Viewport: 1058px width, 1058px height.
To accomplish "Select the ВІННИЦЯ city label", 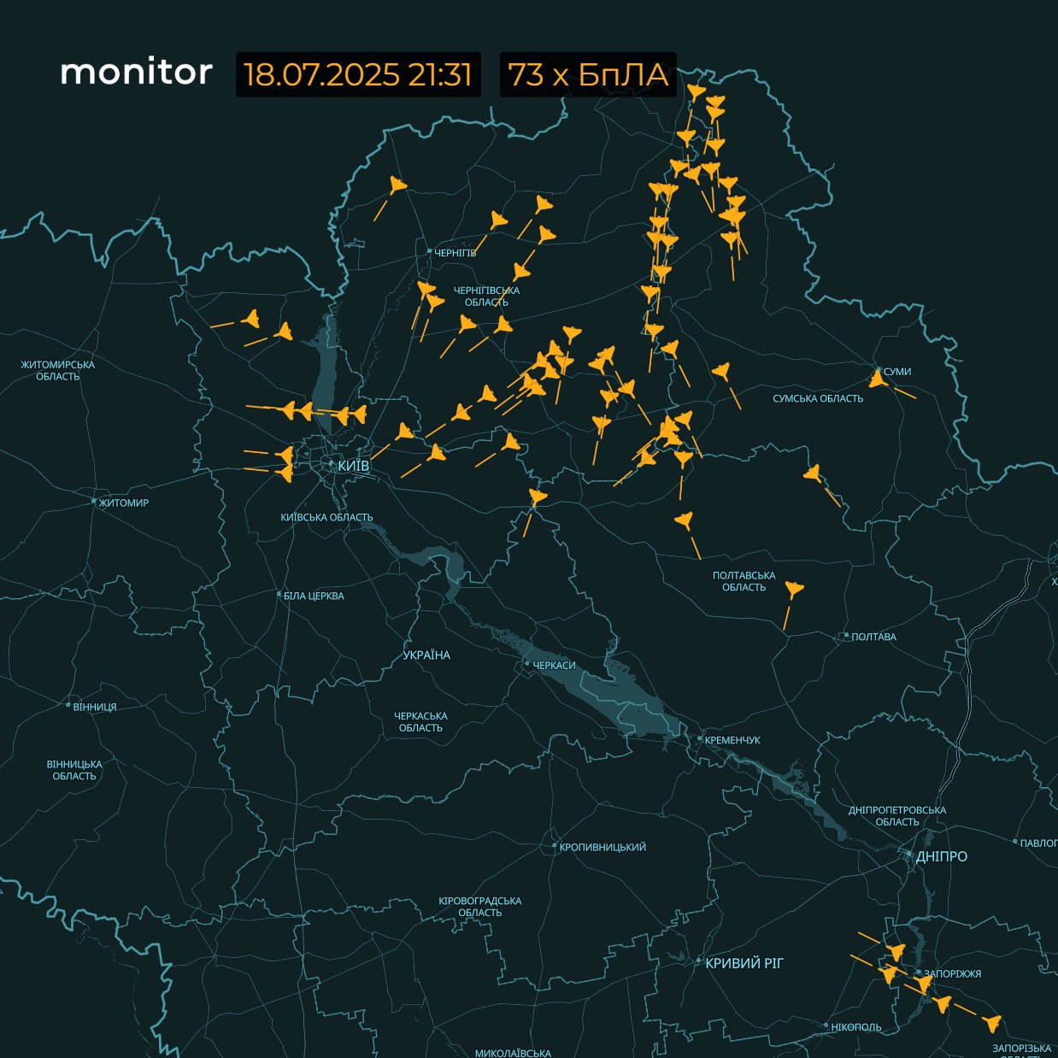I will (95, 707).
